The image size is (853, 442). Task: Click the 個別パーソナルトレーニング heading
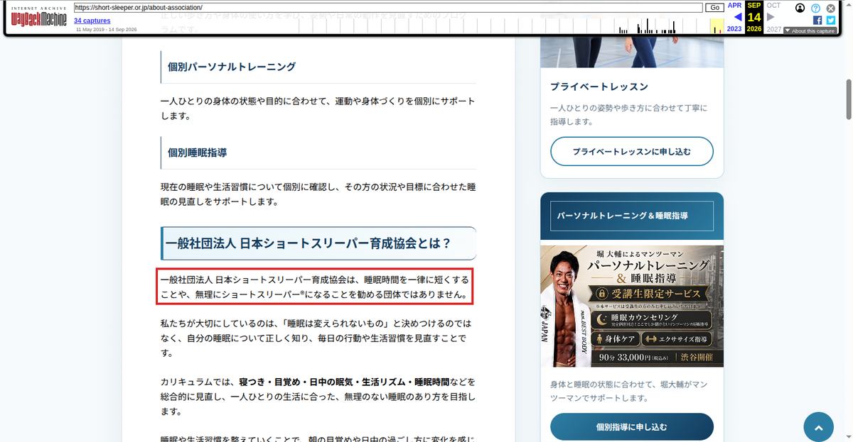tap(232, 67)
